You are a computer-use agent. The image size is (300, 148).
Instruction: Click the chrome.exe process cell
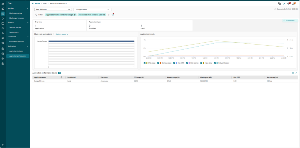pos(105,81)
